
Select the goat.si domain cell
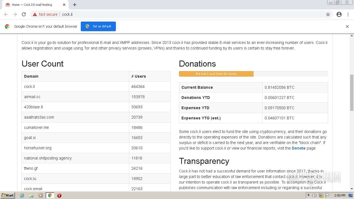[76, 138]
